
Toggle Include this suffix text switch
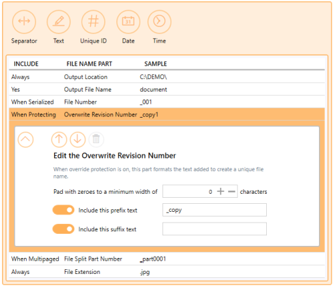64,229
